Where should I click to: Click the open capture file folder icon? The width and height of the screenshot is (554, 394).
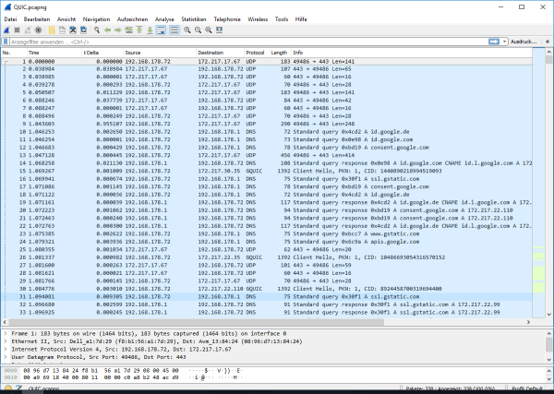click(x=52, y=30)
